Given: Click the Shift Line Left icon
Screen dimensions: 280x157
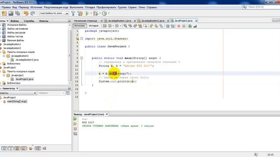Looking at the screenshot, I should click(x=168, y=26).
